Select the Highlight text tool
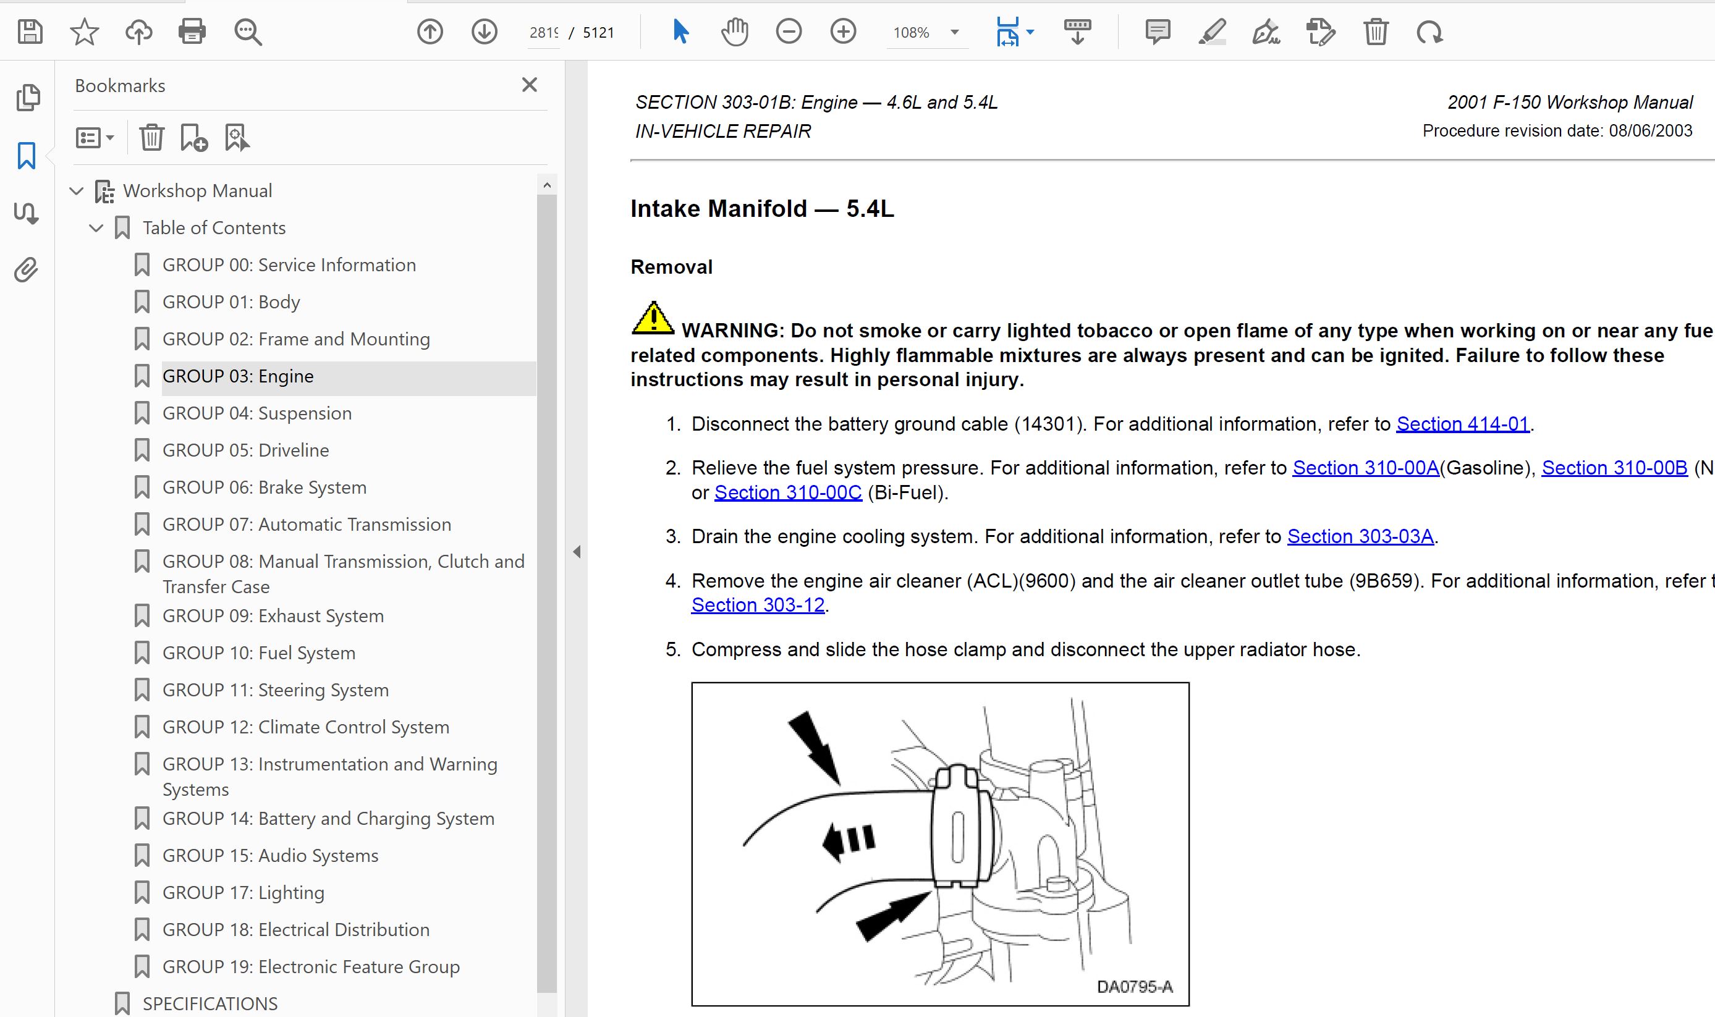The image size is (1715, 1017). coord(1212,32)
